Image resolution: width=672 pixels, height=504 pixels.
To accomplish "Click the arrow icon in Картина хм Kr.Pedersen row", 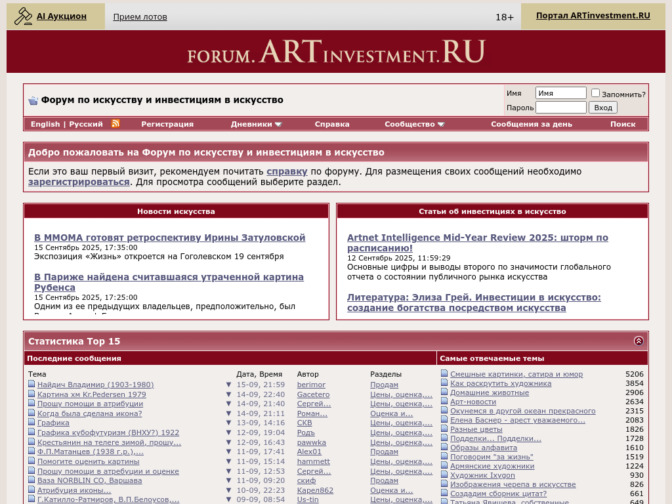I will (228, 394).
